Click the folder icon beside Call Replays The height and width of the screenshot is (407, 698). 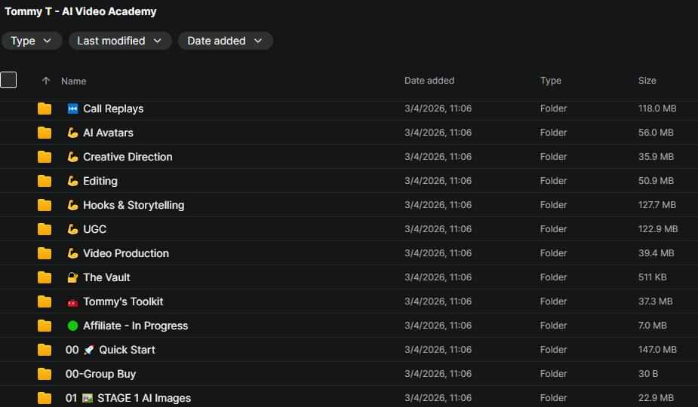pyautogui.click(x=45, y=109)
